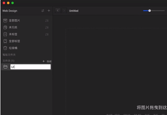
Task: Click the 未归类 question mark icon
Action: pyautogui.click(x=5, y=27)
